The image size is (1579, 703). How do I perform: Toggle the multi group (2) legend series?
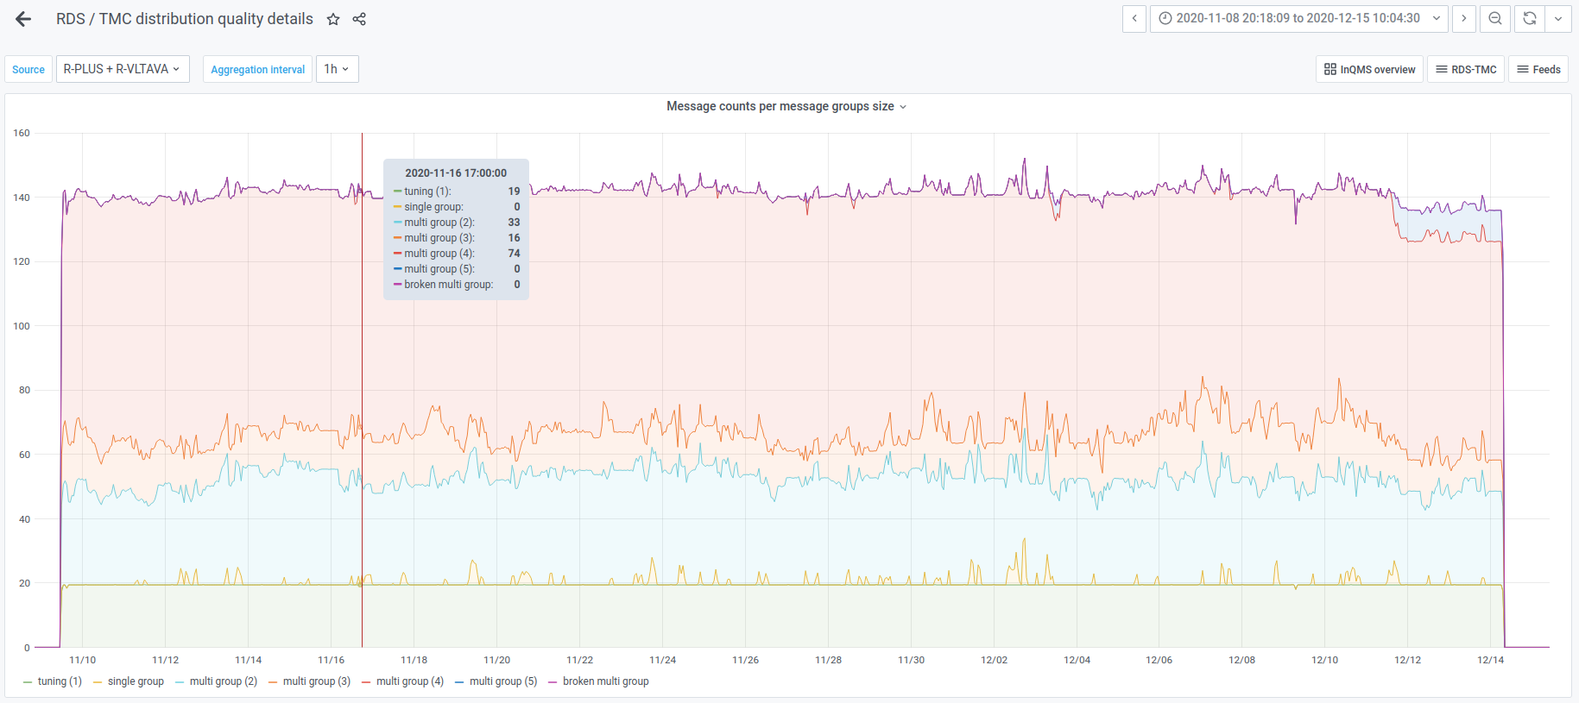tap(224, 681)
